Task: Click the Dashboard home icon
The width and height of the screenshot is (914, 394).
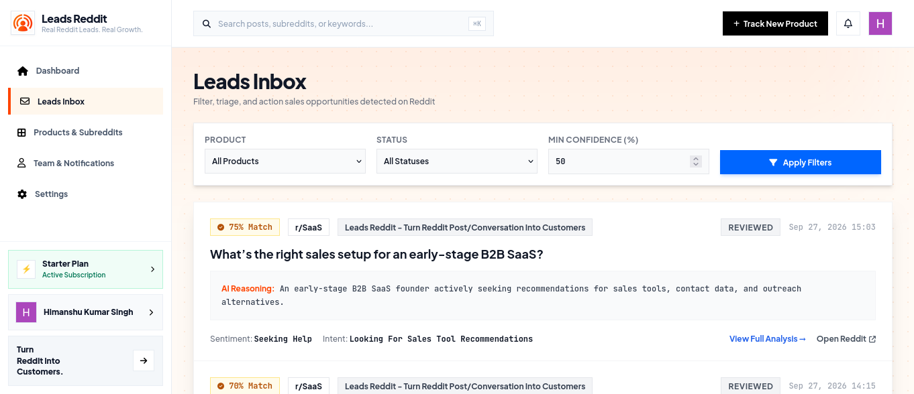Action: [23, 71]
